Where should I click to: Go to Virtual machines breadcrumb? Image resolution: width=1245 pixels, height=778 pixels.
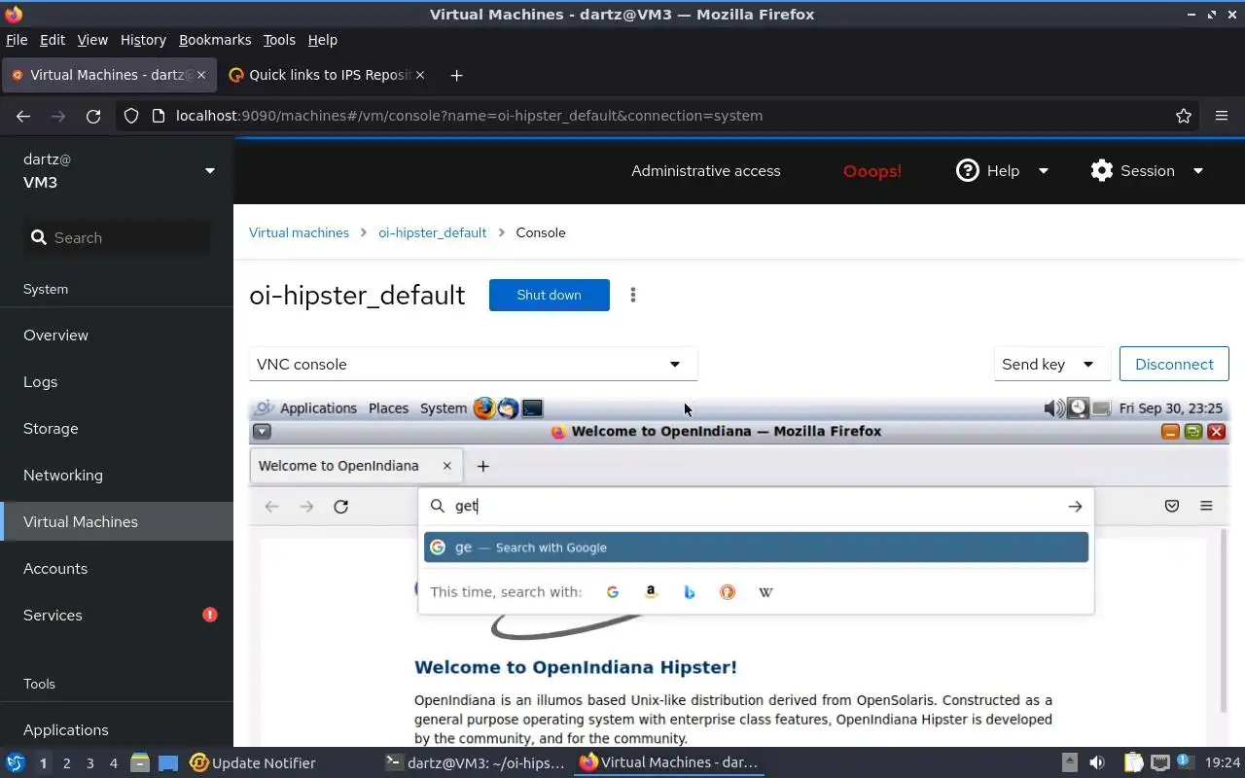click(299, 232)
